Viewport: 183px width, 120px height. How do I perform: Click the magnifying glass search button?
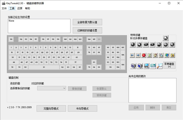(x=160, y=66)
